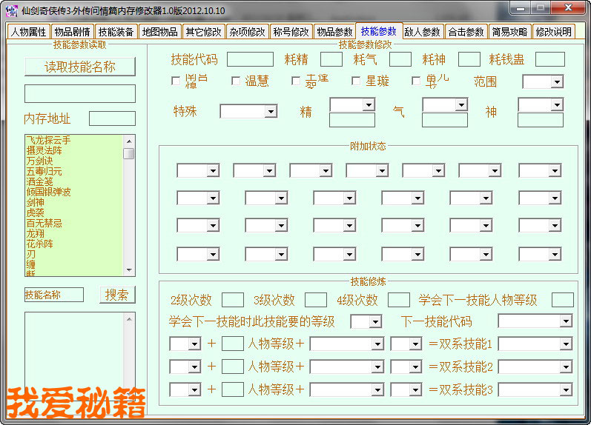Open the 范围 dropdown
Image resolution: width=591 pixels, height=425 pixels.
coord(556,82)
